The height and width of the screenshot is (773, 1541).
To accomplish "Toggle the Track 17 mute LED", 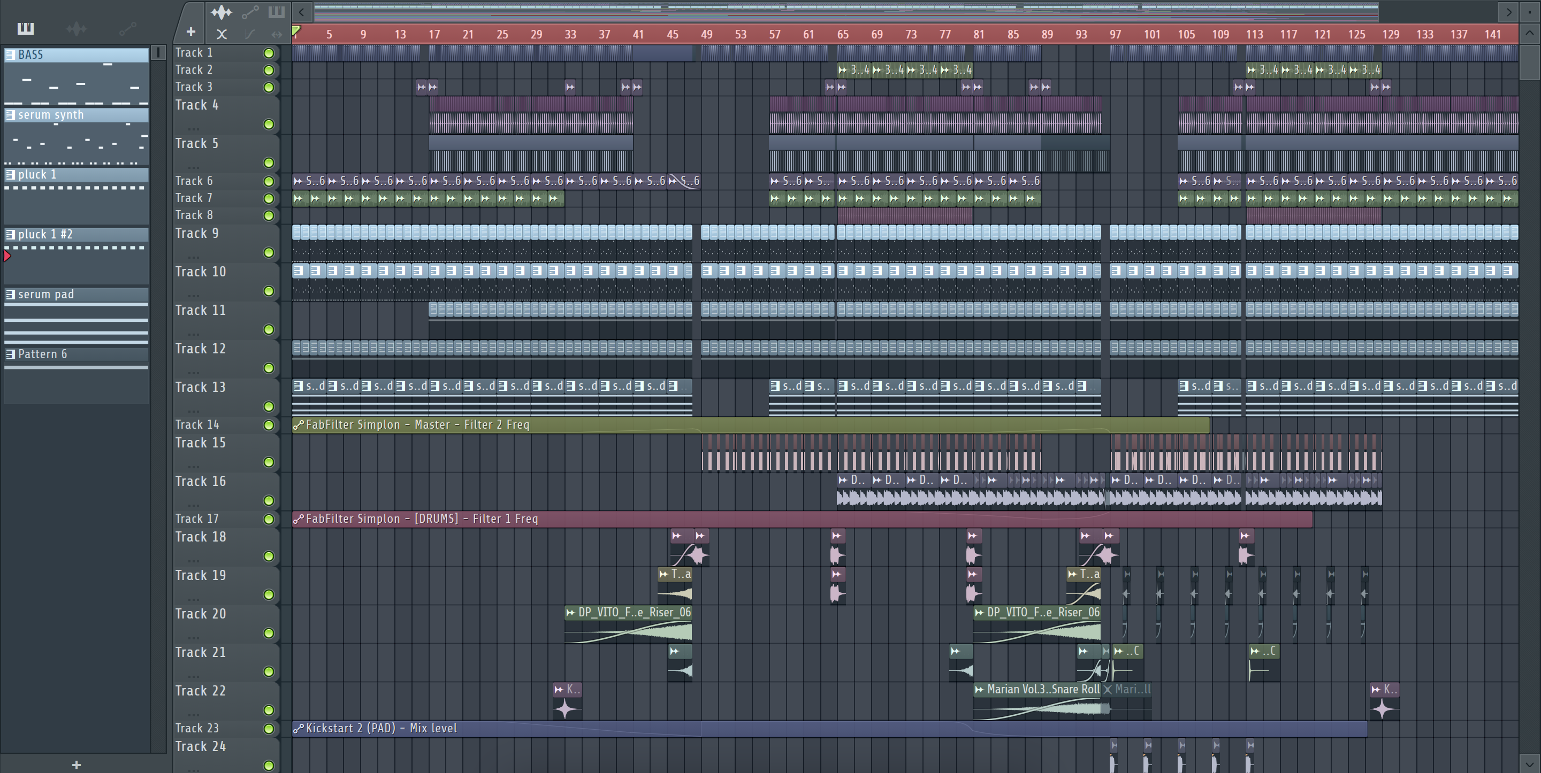I will click(x=269, y=520).
